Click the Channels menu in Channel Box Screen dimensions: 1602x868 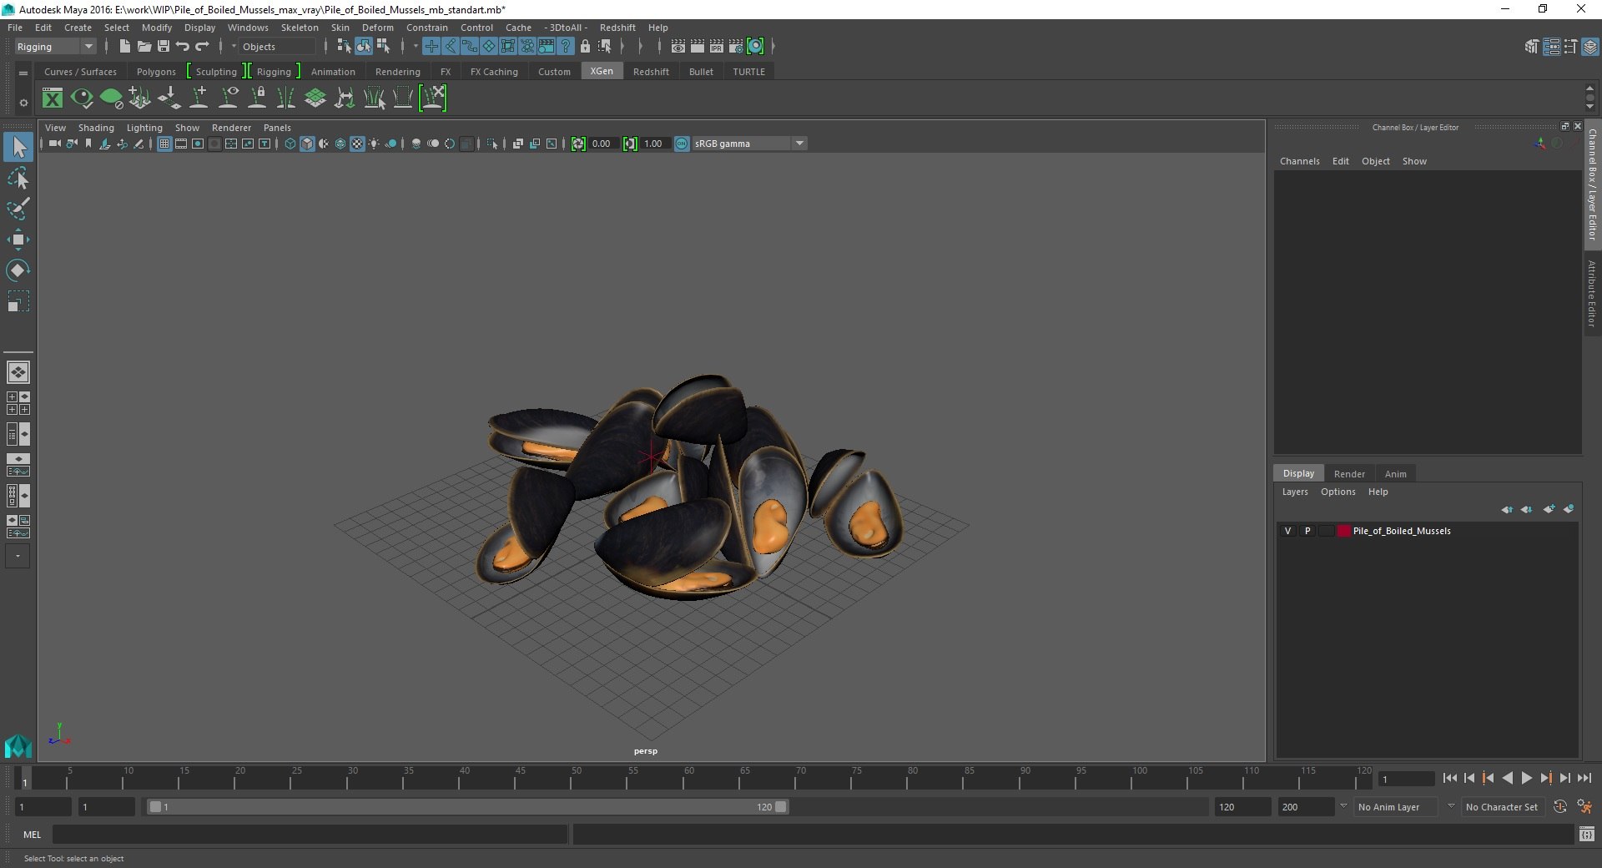coord(1299,161)
